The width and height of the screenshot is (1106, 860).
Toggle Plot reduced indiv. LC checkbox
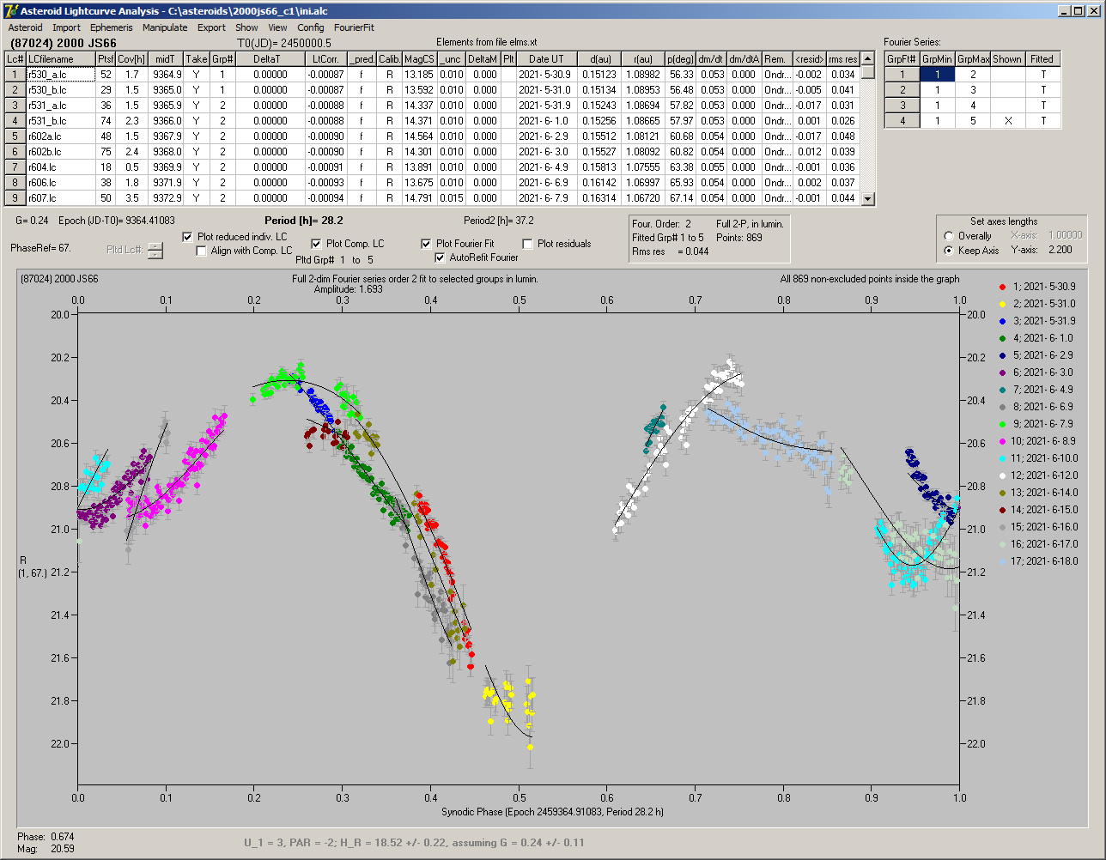click(189, 236)
